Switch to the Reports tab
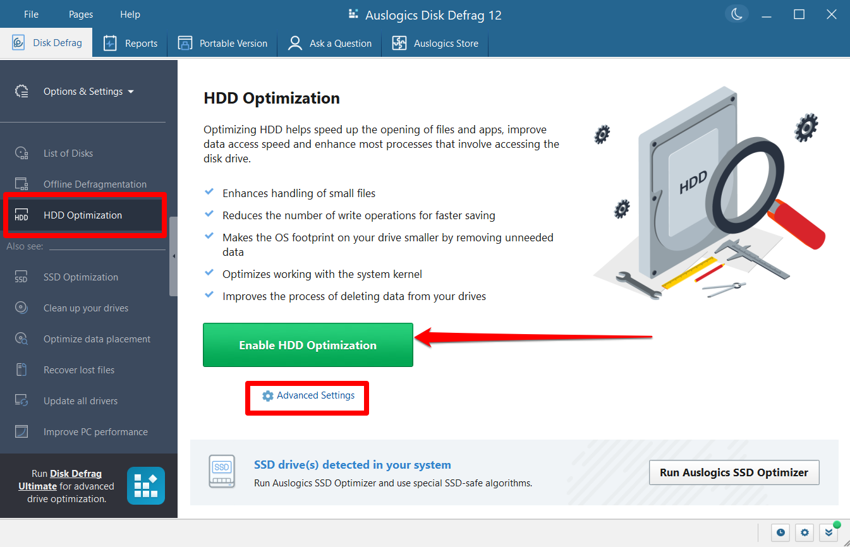 [130, 43]
